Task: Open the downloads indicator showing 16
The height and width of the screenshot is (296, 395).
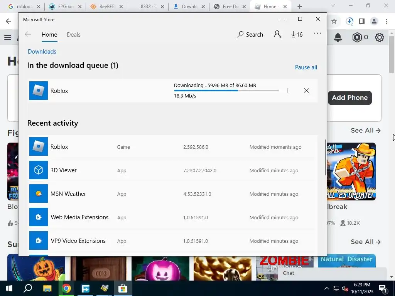Action: tap(297, 34)
